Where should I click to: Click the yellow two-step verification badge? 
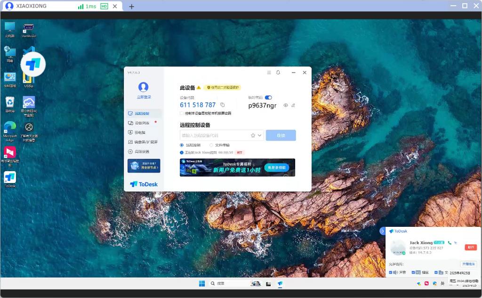(x=222, y=87)
